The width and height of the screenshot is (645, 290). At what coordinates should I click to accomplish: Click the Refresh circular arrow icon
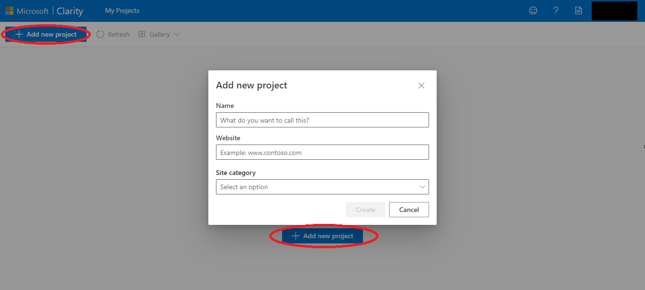[100, 34]
